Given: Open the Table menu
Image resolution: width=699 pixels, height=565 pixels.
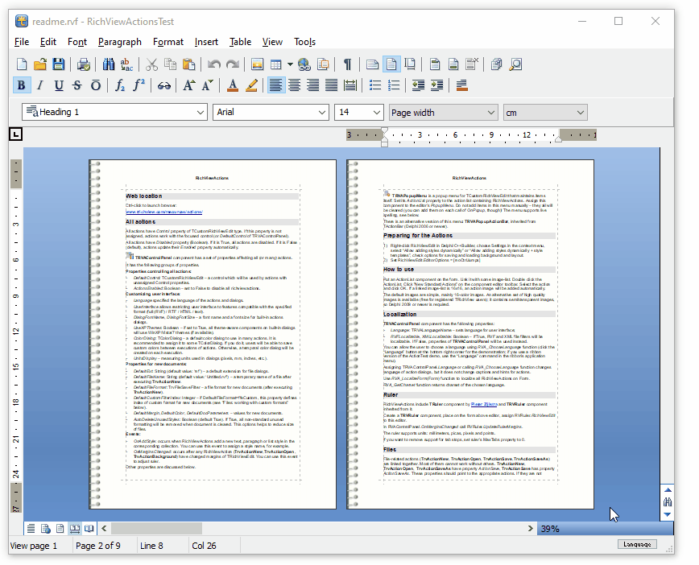Looking at the screenshot, I should tap(240, 42).
